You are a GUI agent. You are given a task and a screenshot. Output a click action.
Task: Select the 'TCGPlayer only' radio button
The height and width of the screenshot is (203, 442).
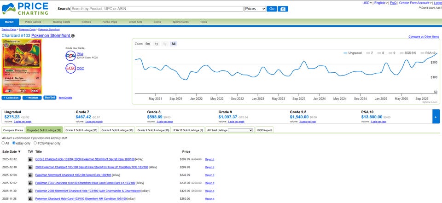coord(35,143)
